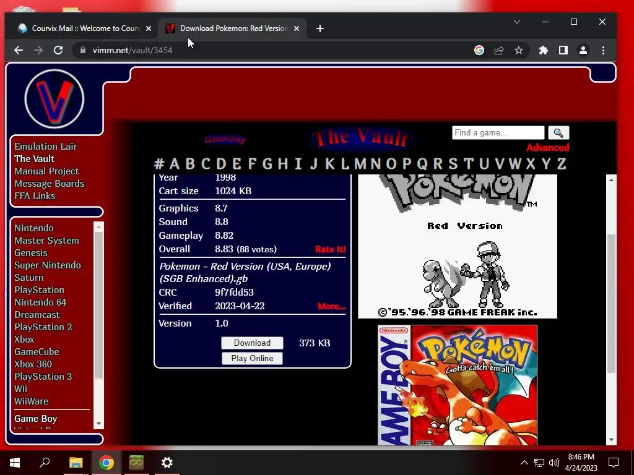The image size is (634, 475).
Task: Open Emulation Lair in the sidebar
Action: 46,146
